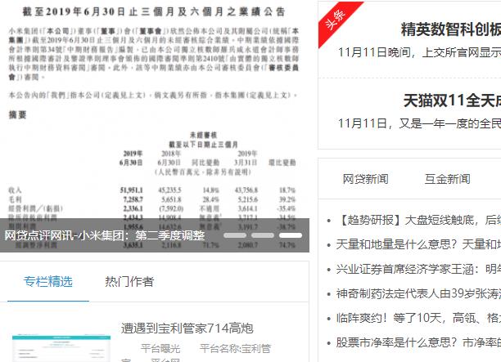
Task: Click the 宝利管家 article thumbnail
Action: pos(61,348)
